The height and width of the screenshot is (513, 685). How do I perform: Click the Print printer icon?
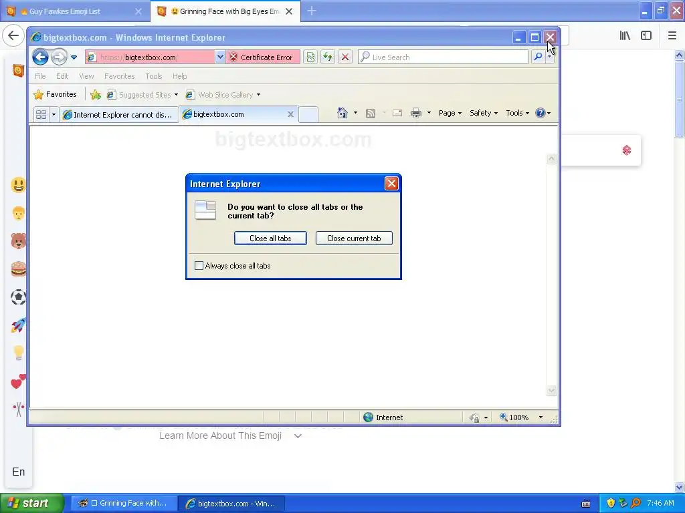(416, 113)
